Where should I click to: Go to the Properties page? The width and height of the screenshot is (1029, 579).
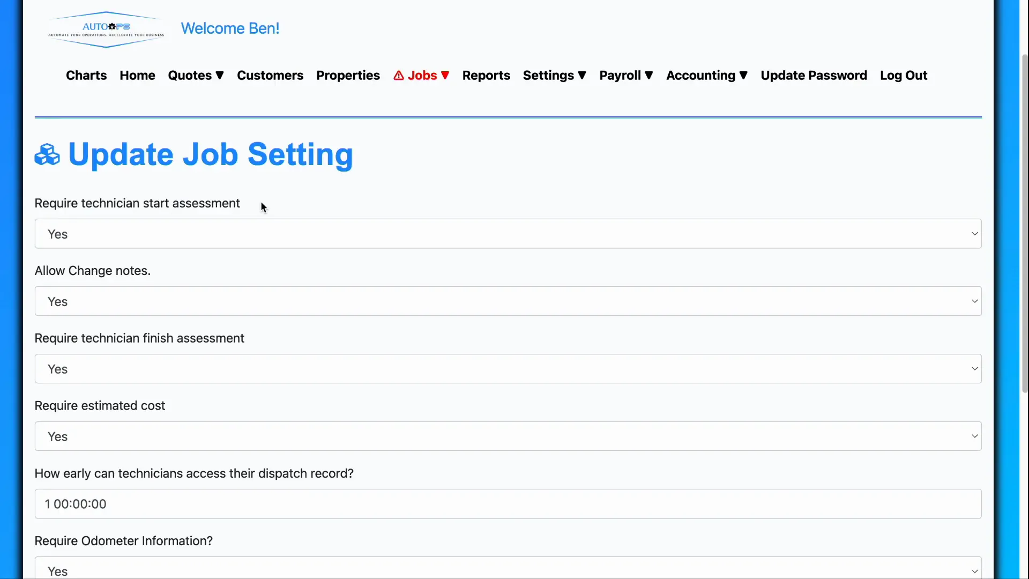(x=348, y=75)
